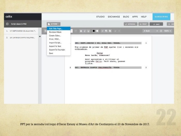The height and width of the screenshot is (136, 181).
Task: Click the celtx logo
Action: click(9, 17)
